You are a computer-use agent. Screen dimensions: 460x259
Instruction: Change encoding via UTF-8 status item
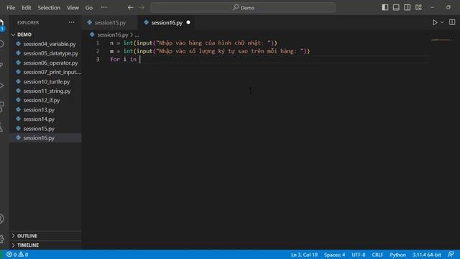click(x=359, y=255)
